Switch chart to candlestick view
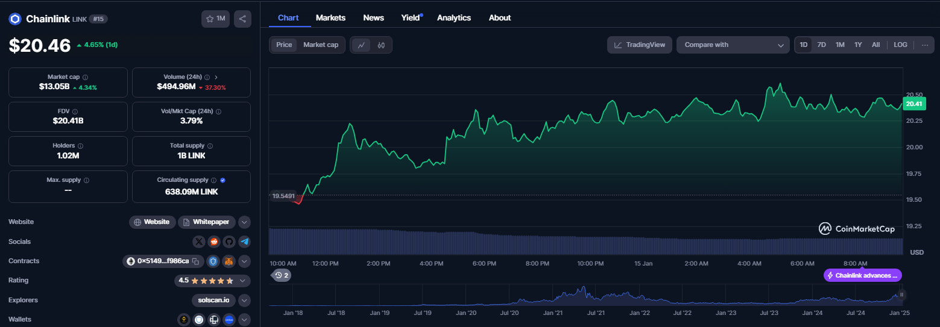 coord(381,45)
